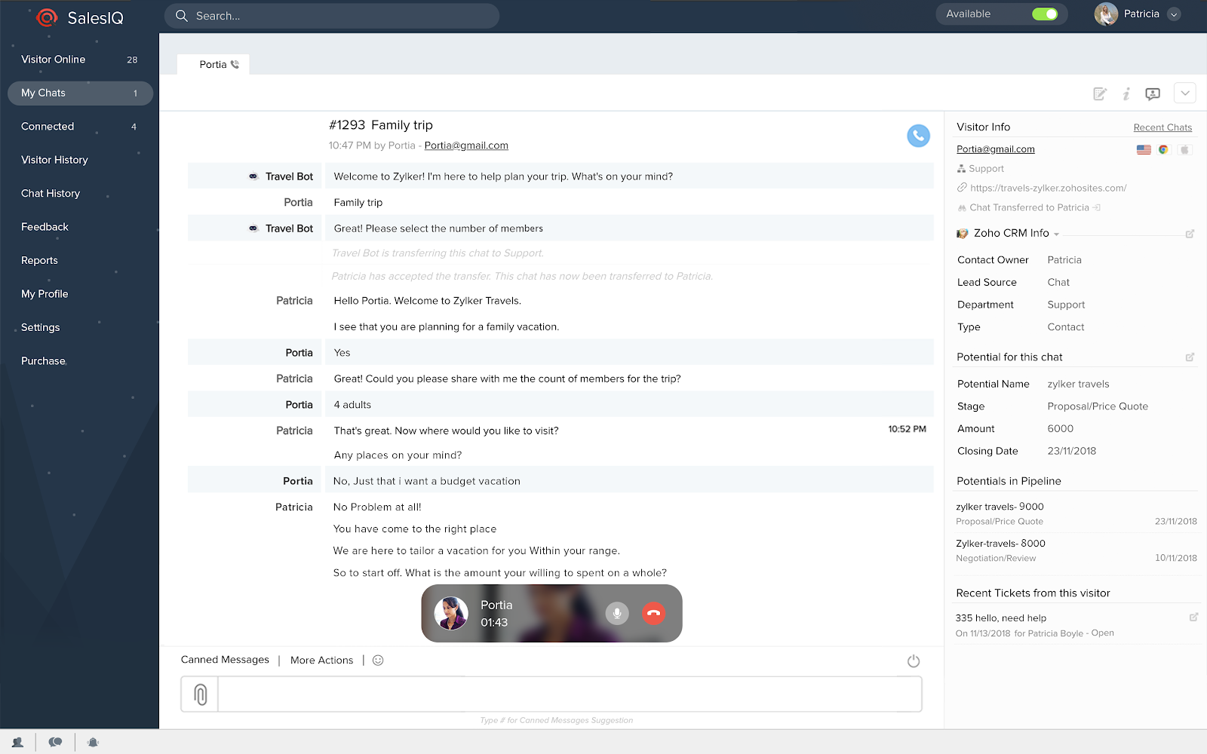Select My Chats in the sidebar

click(x=80, y=93)
